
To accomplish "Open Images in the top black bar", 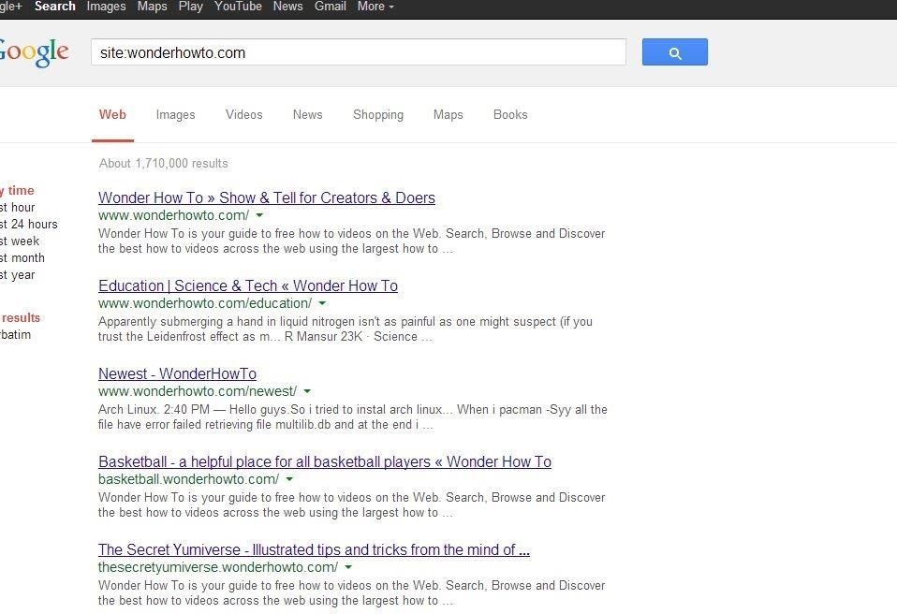I will coord(107,7).
